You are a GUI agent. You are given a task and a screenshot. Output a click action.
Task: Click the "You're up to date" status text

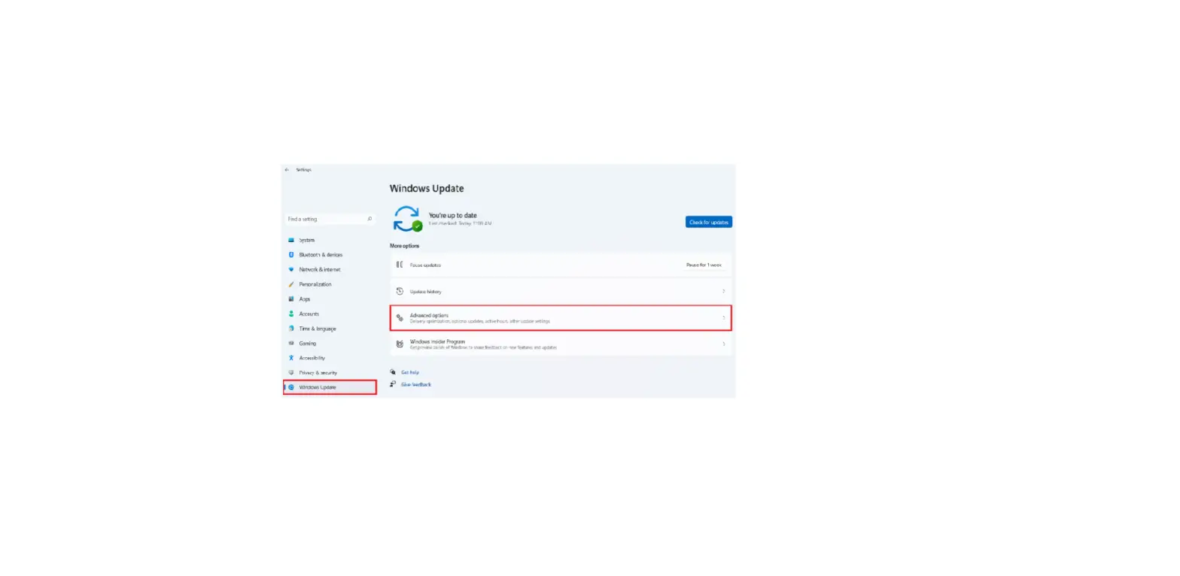452,215
